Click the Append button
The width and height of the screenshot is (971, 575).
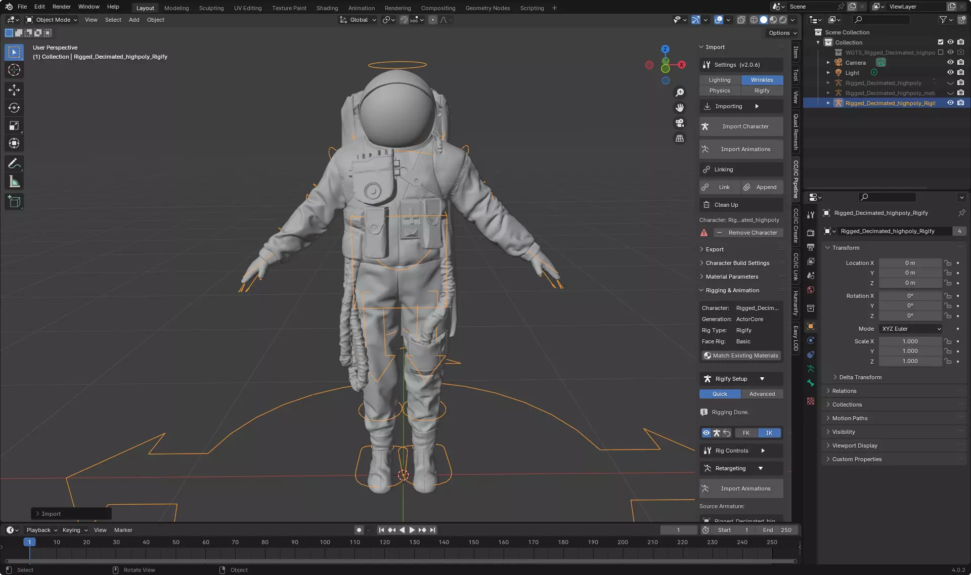(x=762, y=187)
